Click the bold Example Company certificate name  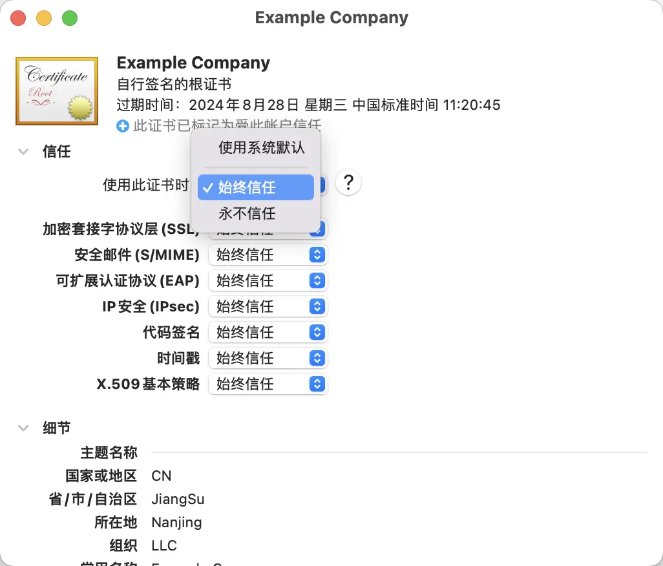point(193,63)
